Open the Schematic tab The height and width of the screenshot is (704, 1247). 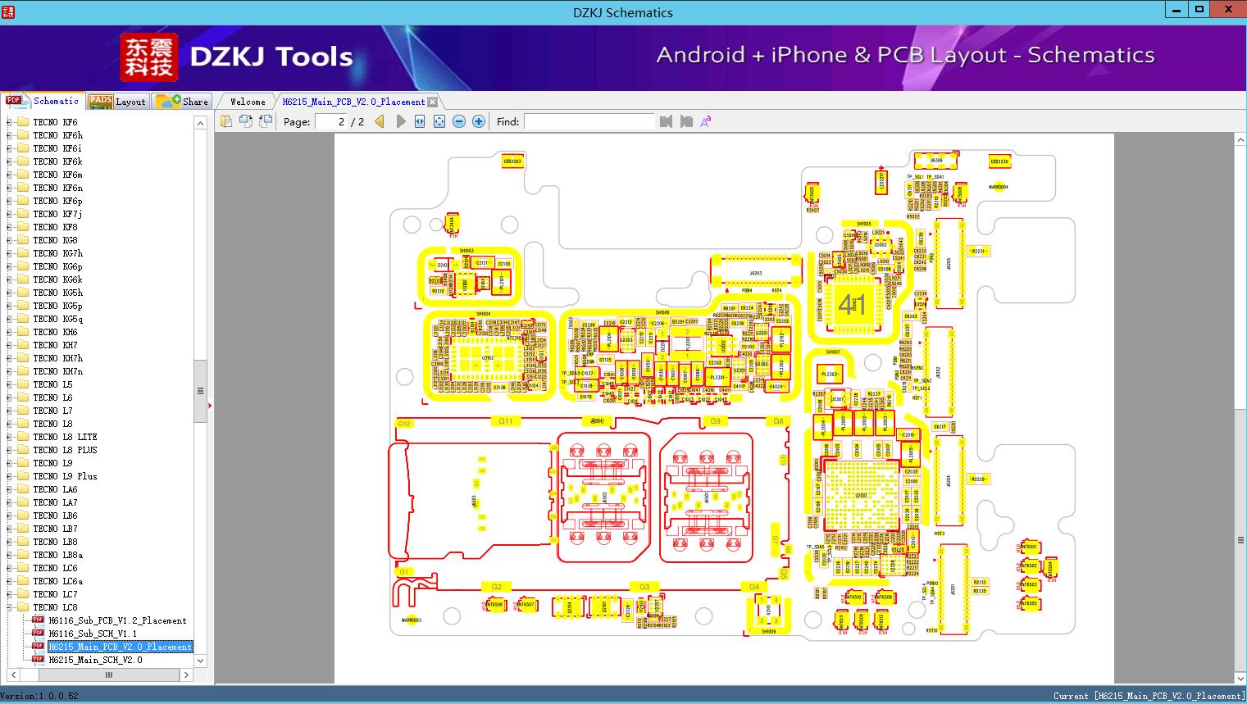tap(42, 101)
